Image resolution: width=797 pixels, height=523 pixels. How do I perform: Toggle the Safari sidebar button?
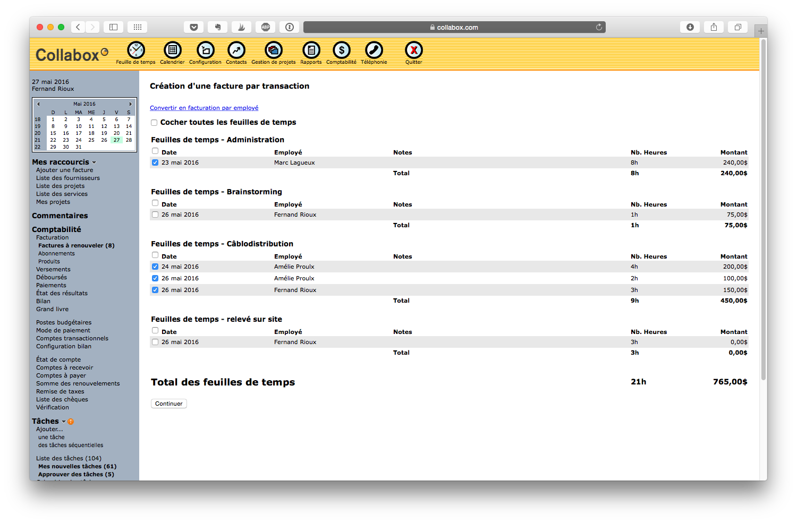pyautogui.click(x=113, y=27)
